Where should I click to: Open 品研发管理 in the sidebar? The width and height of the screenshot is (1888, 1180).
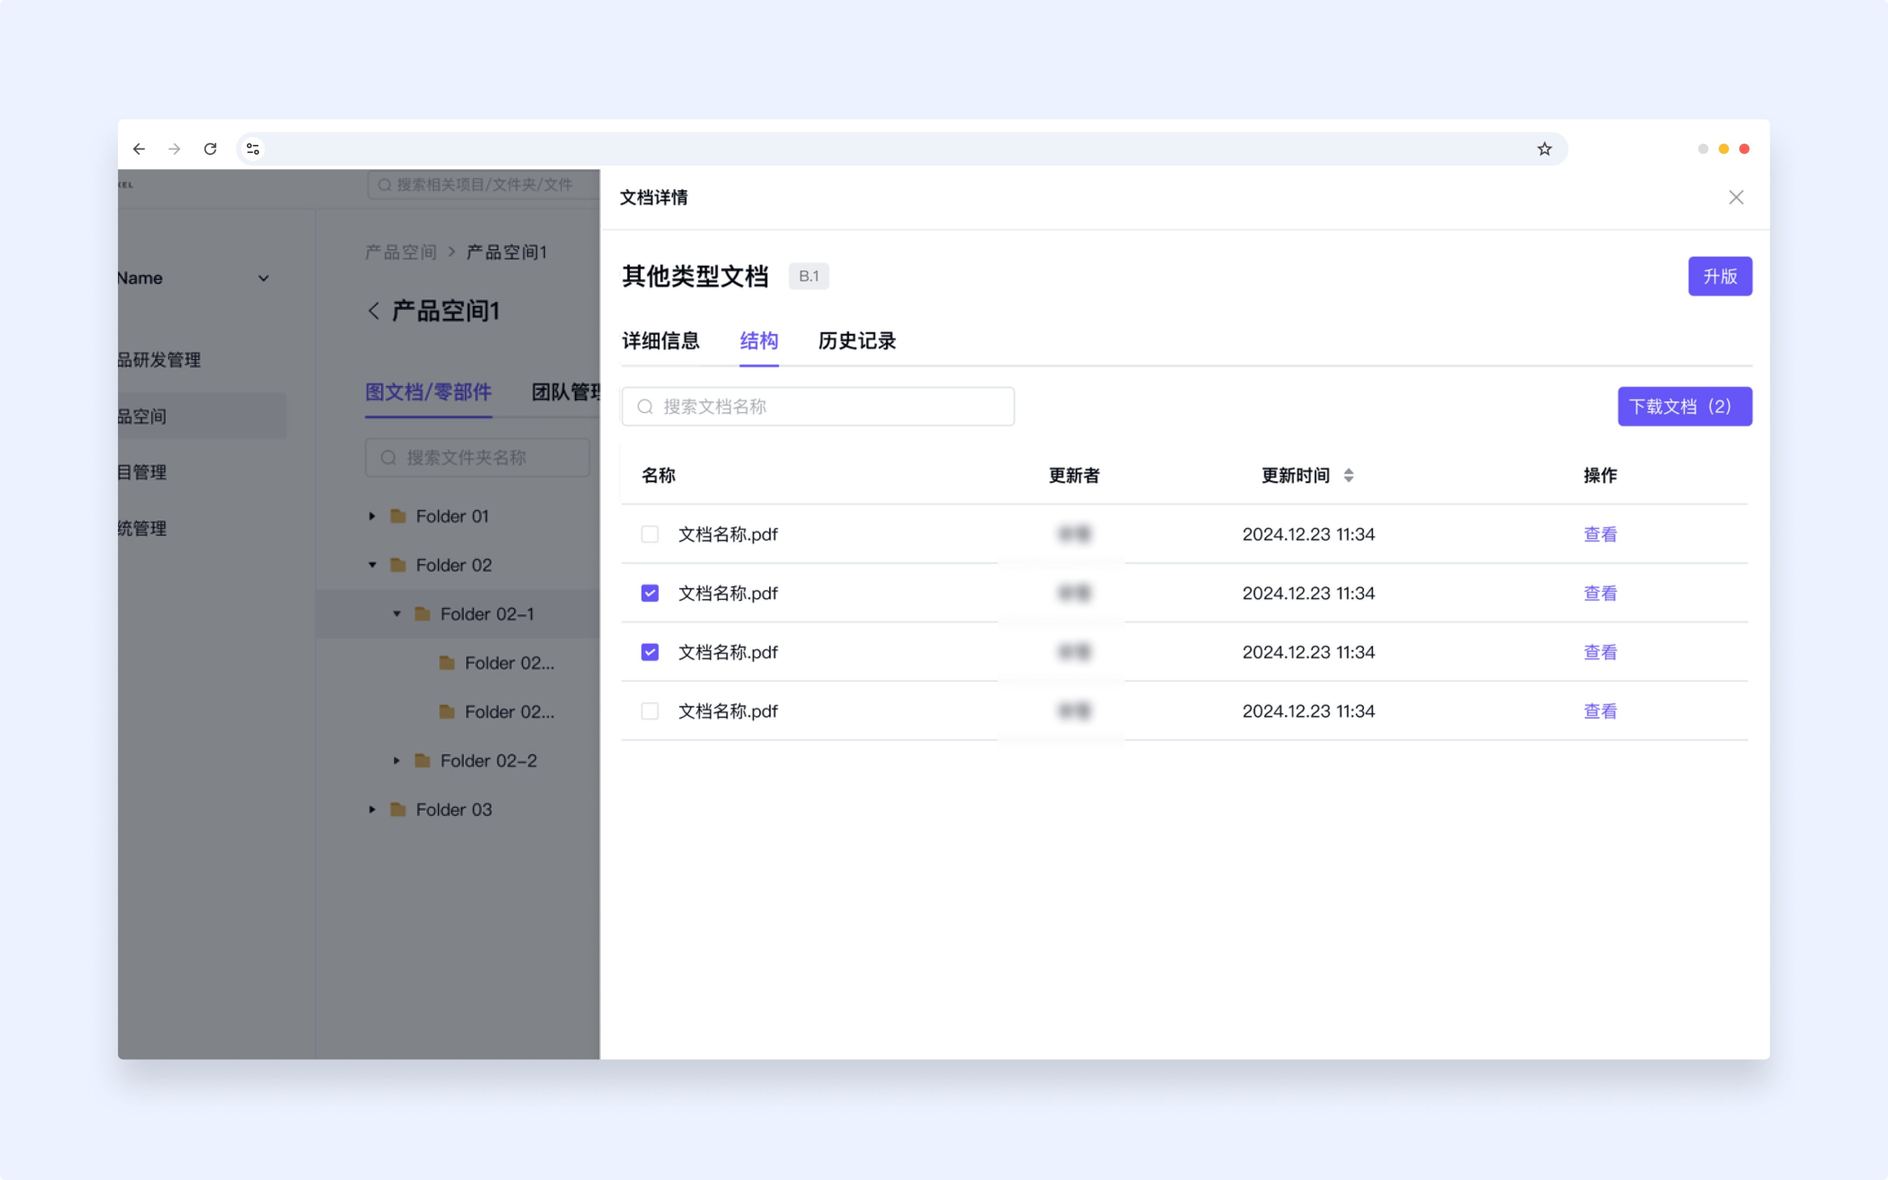(160, 360)
